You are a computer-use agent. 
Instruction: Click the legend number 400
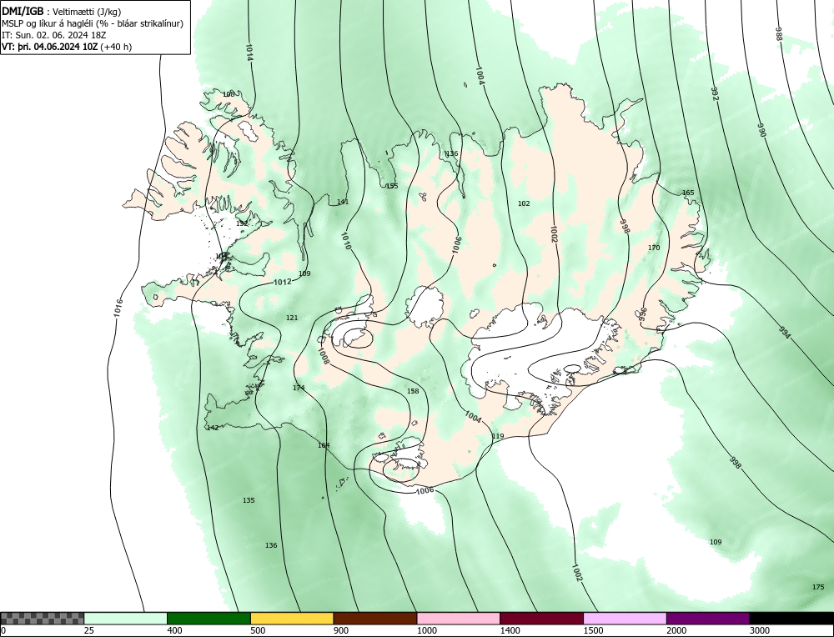pyautogui.click(x=175, y=630)
